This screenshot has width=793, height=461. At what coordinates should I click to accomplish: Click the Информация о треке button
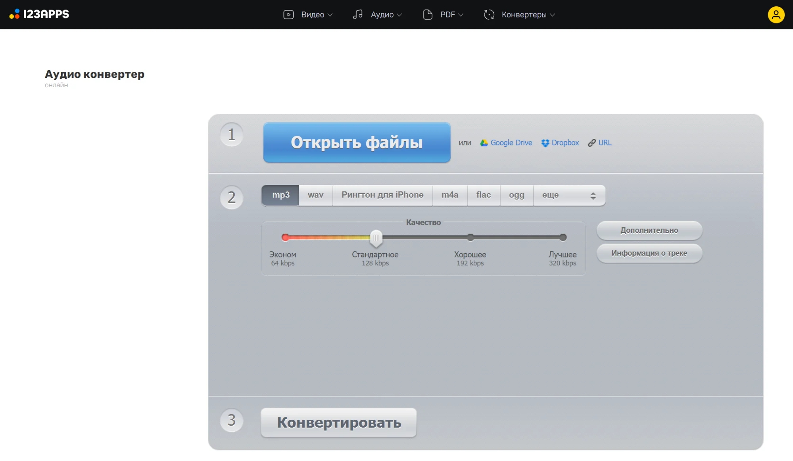pos(649,253)
